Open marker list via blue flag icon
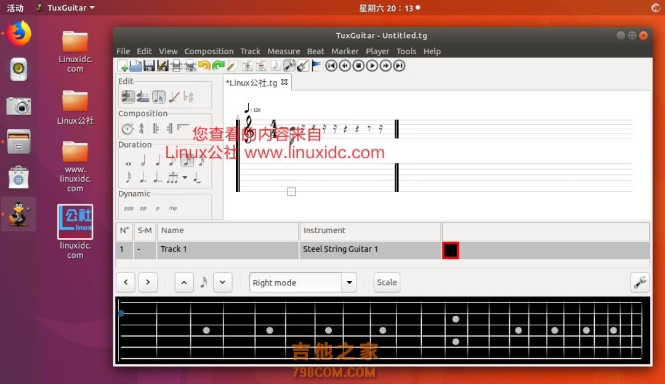Image resolution: width=665 pixels, height=384 pixels. point(316,66)
